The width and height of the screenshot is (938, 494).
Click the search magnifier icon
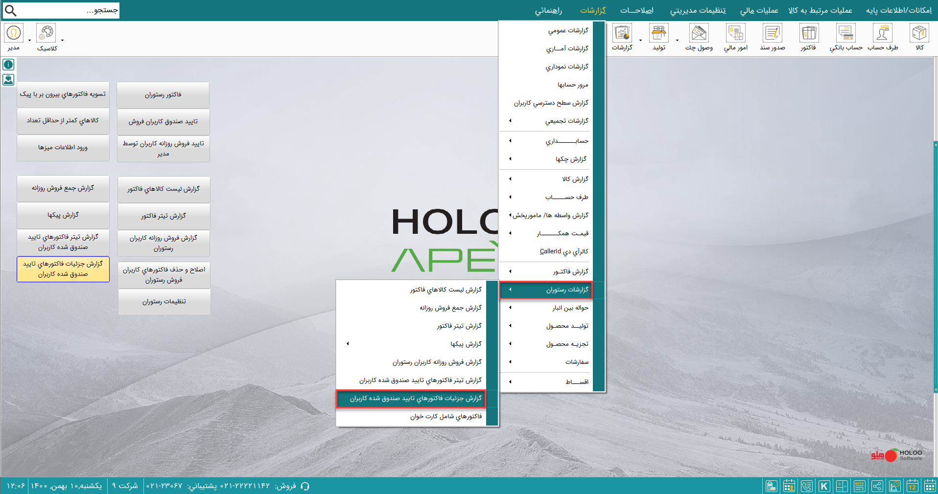(x=10, y=10)
